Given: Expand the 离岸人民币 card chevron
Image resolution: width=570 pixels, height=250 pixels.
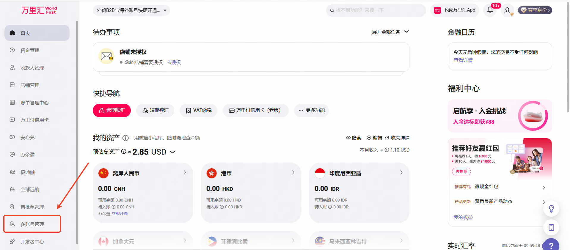Looking at the screenshot, I should pos(185,173).
